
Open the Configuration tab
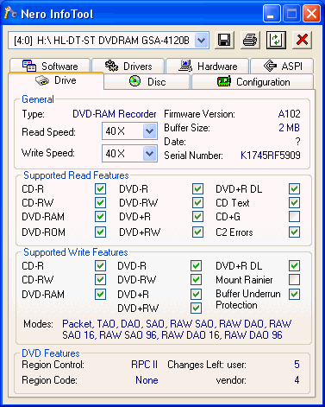(x=253, y=82)
